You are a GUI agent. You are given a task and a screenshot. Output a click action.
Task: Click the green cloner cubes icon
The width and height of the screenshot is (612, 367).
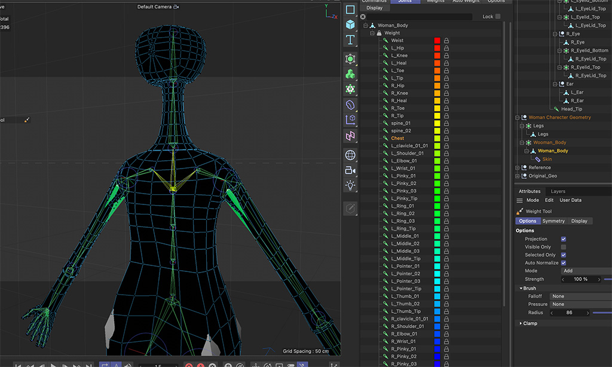tap(350, 74)
